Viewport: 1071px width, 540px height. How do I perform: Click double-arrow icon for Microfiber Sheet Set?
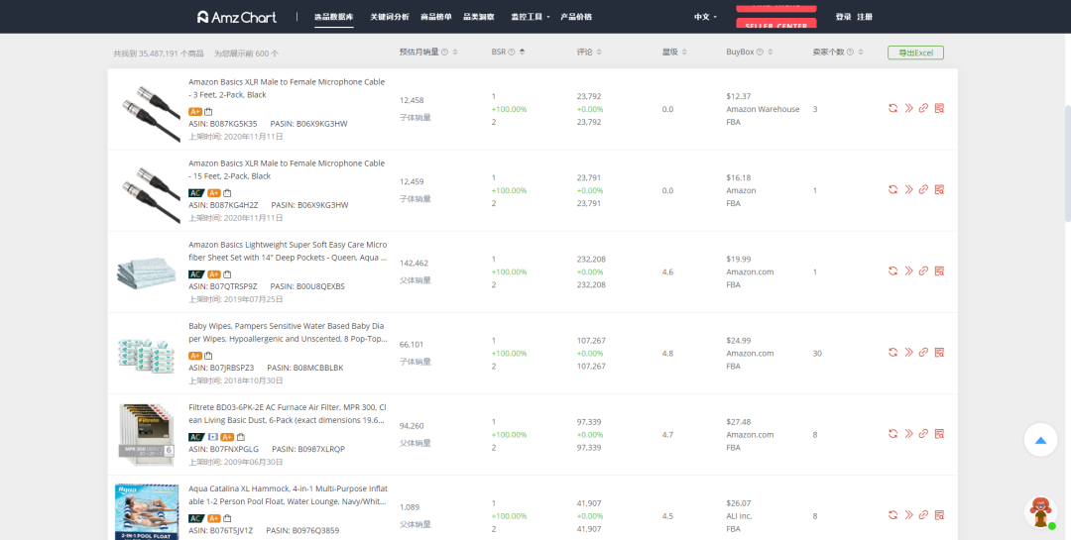pos(908,270)
